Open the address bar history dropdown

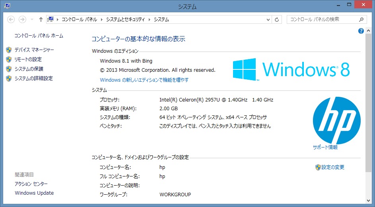268,19
